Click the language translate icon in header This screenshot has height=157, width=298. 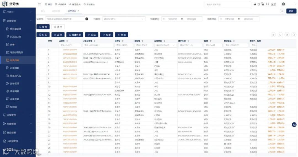263,4
